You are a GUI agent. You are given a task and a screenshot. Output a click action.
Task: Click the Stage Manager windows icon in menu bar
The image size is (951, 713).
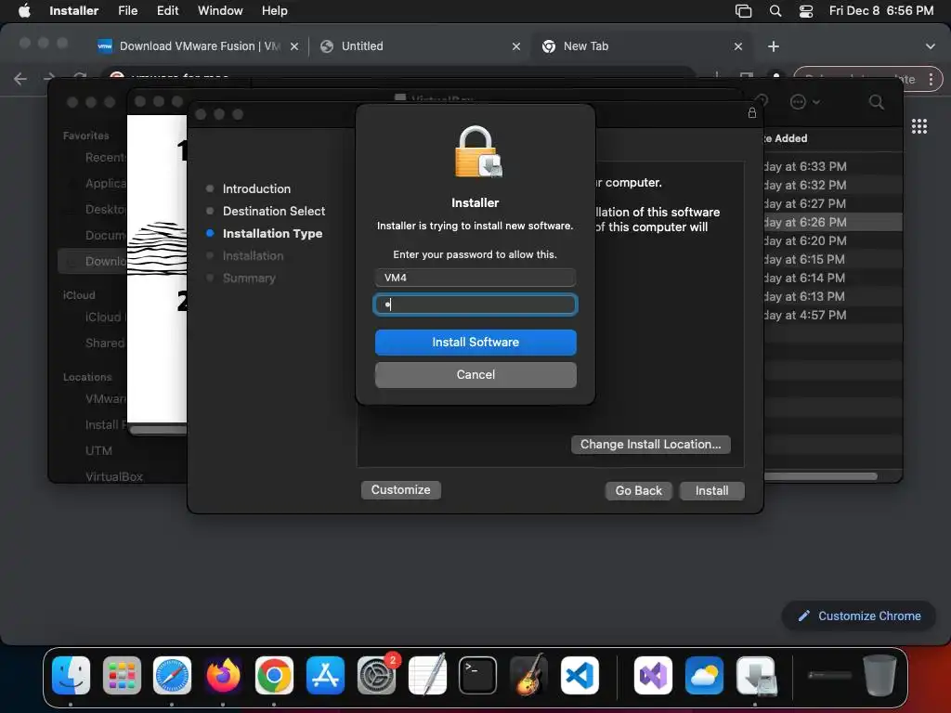(743, 11)
